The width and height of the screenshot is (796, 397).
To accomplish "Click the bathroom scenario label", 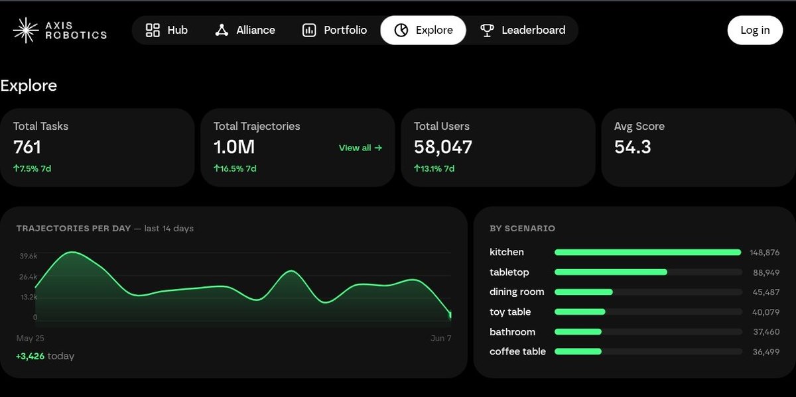I will click(512, 331).
